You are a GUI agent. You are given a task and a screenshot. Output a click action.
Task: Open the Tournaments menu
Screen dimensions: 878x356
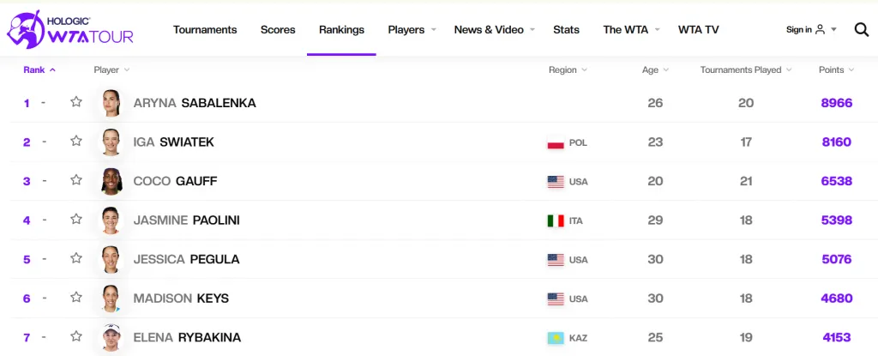tap(205, 30)
